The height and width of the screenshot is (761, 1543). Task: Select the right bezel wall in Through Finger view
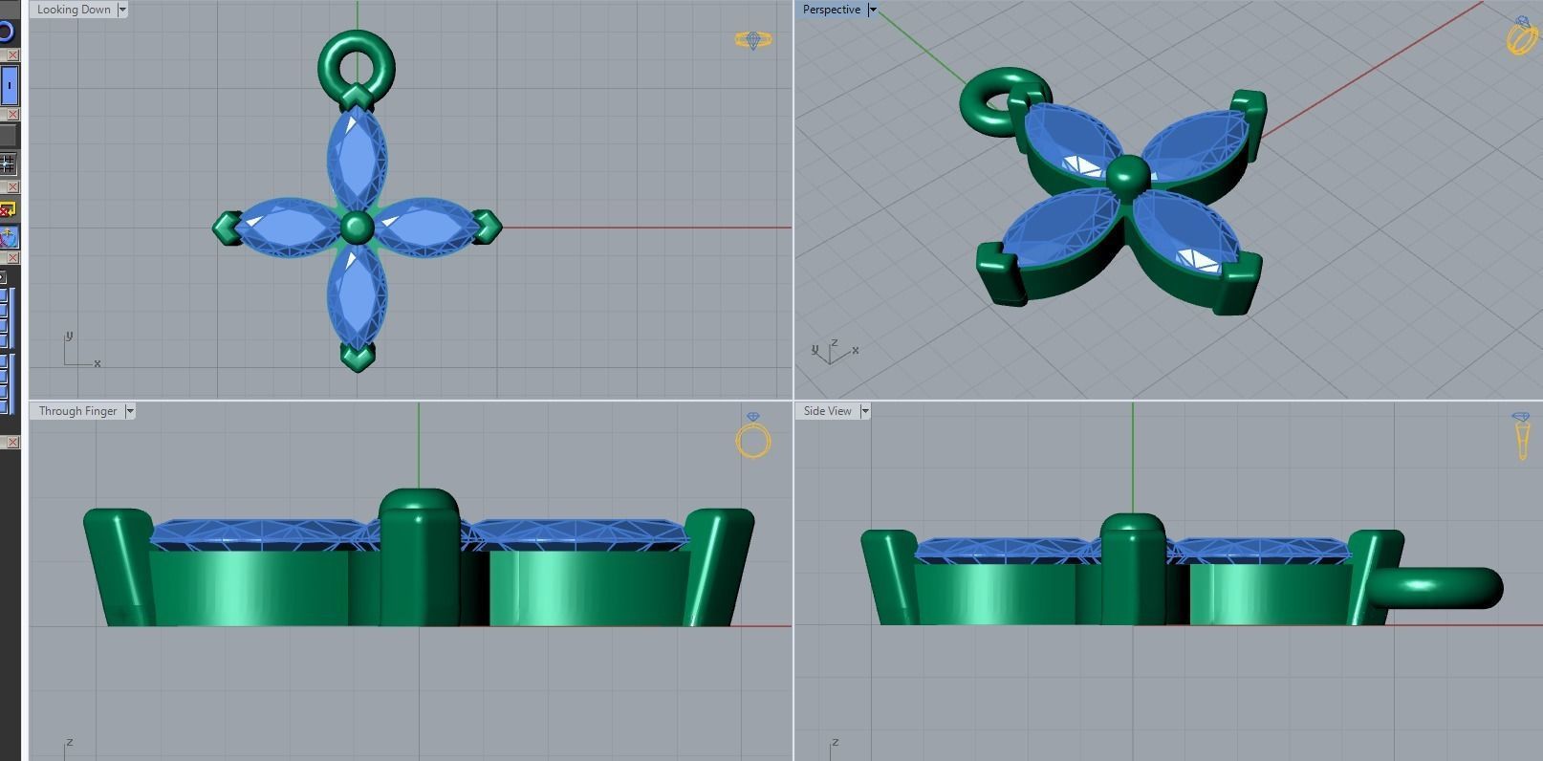(x=590, y=588)
